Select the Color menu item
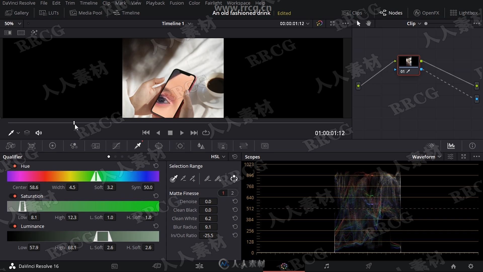This screenshot has height=272, width=483. [x=194, y=3]
